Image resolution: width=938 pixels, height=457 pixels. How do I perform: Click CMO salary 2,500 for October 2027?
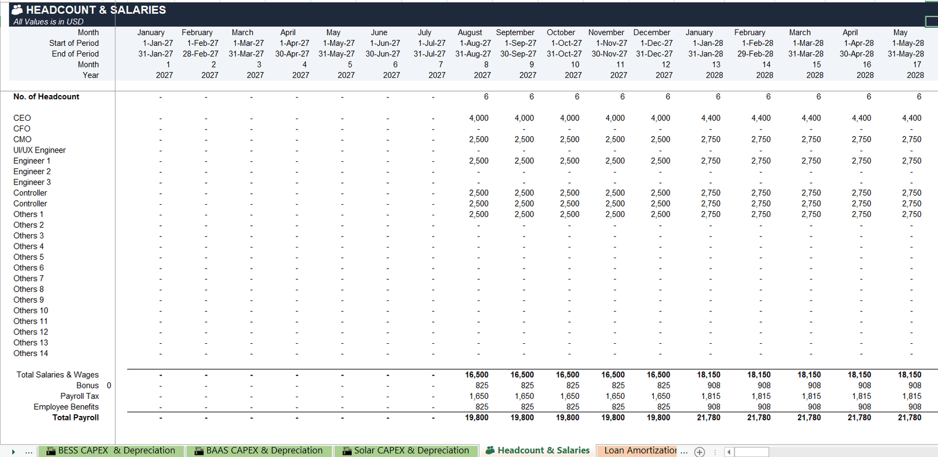569,140
